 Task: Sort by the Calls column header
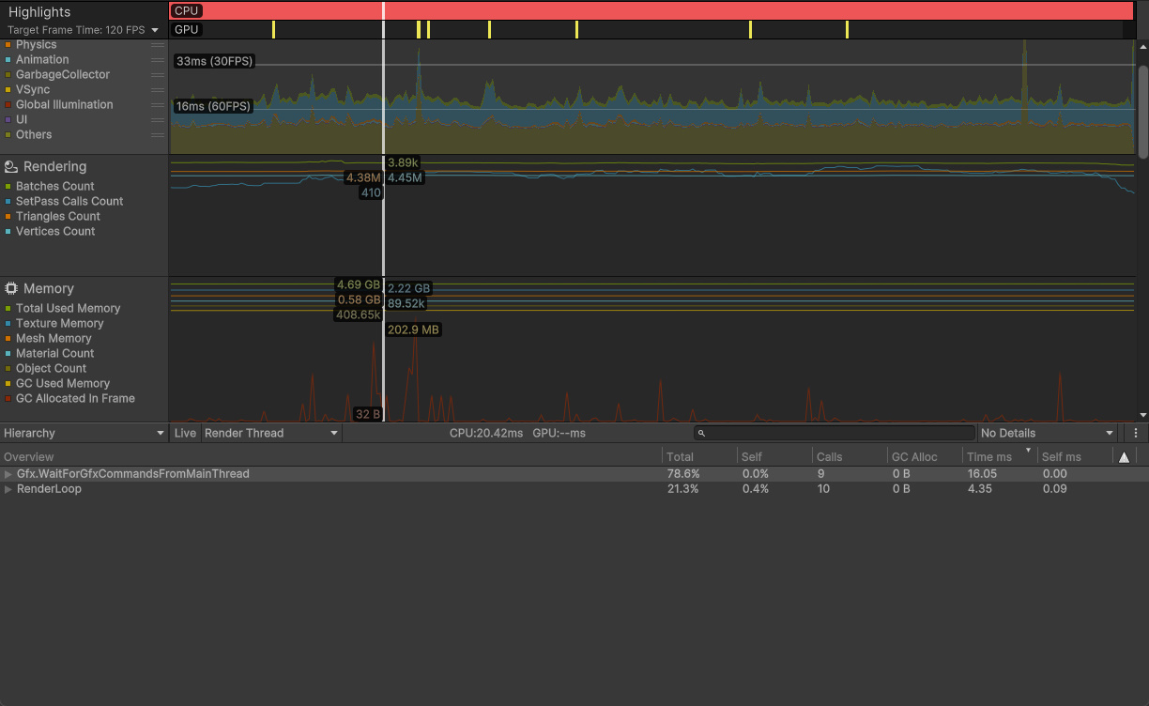tap(849, 457)
